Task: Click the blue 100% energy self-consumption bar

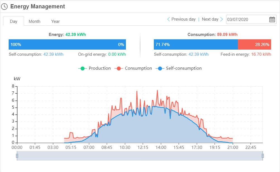Action: pyautogui.click(x=67, y=45)
